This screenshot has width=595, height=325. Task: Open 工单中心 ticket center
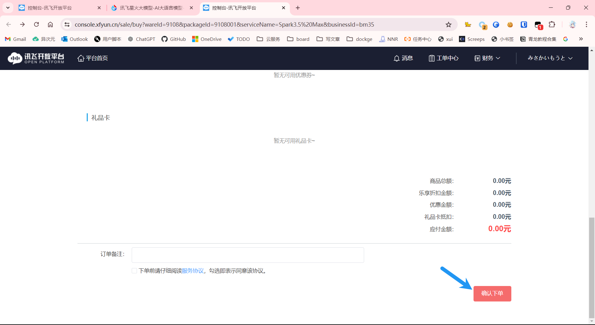(443, 58)
